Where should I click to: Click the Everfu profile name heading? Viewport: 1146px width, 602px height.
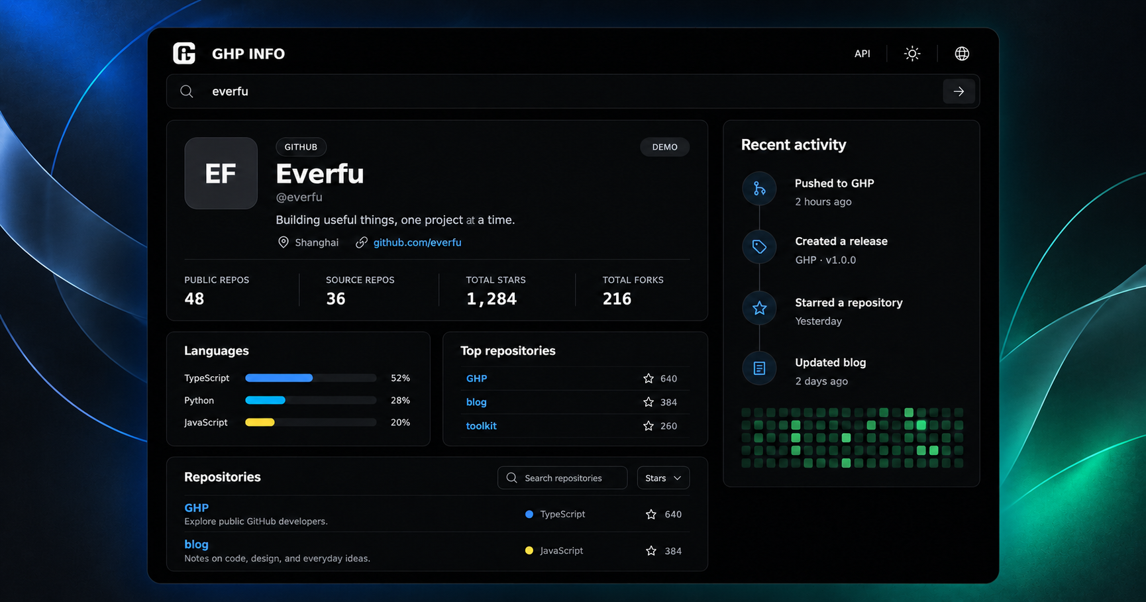point(320,174)
